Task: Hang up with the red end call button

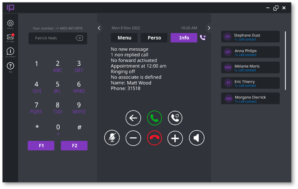Action: 154,138
